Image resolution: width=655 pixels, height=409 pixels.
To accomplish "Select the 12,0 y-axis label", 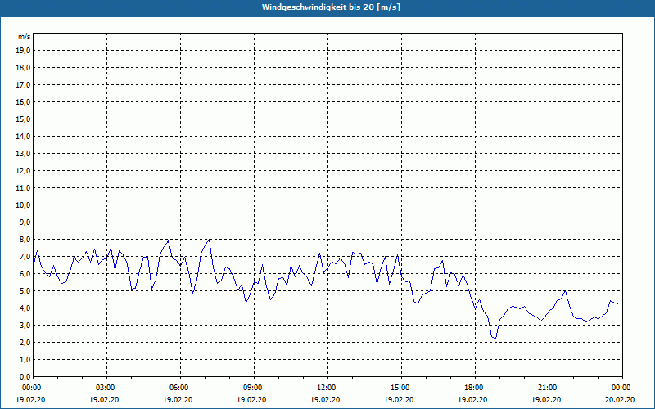I will tap(23, 171).
